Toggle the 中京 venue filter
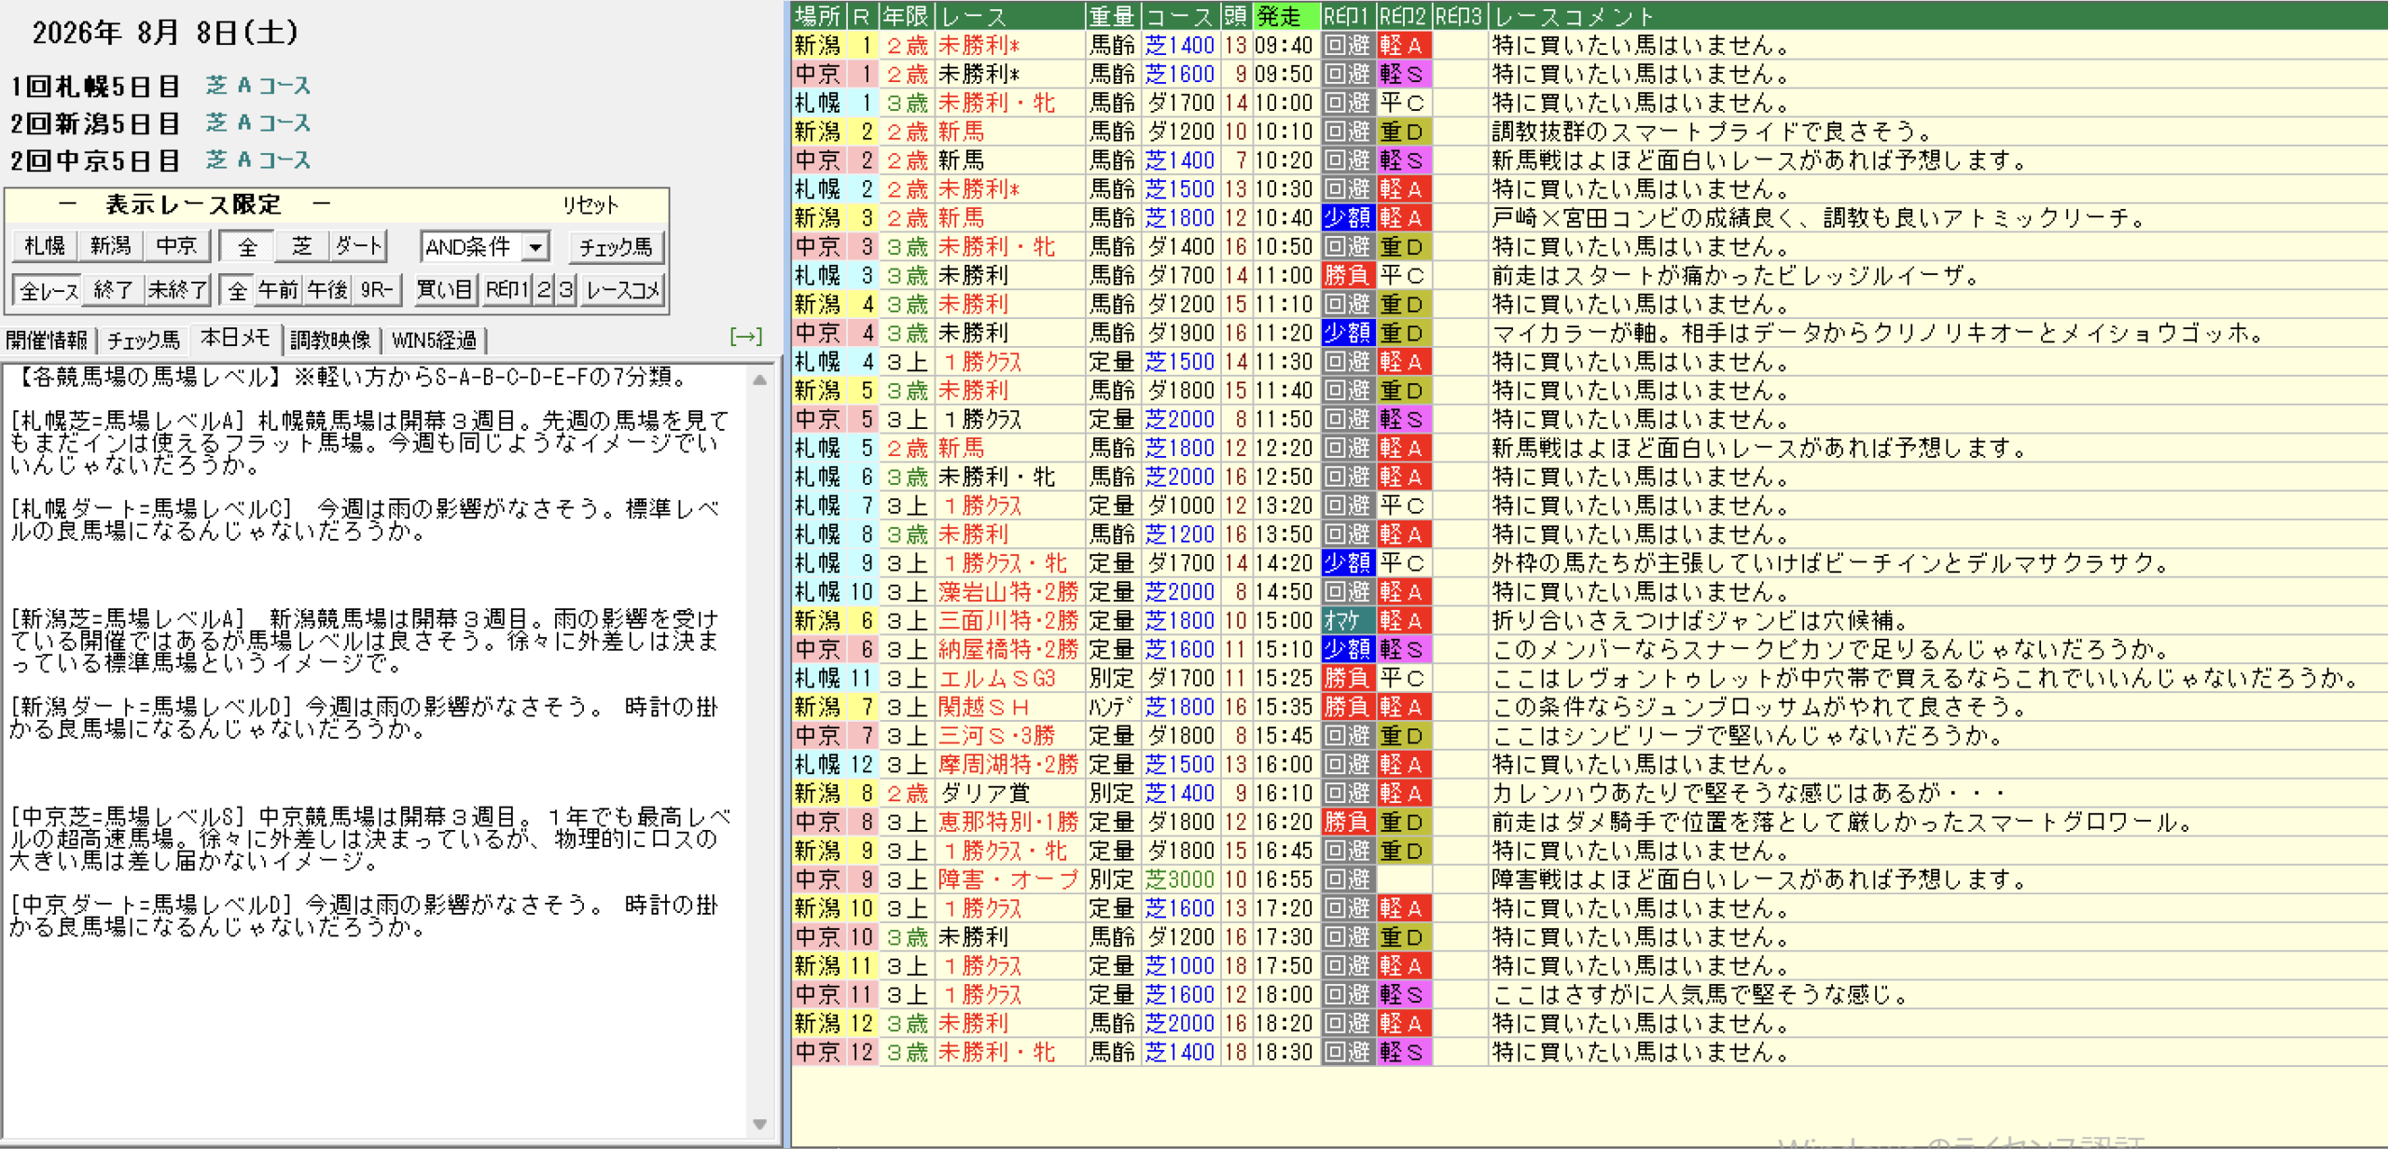Image resolution: width=2388 pixels, height=1149 pixels. tap(176, 246)
